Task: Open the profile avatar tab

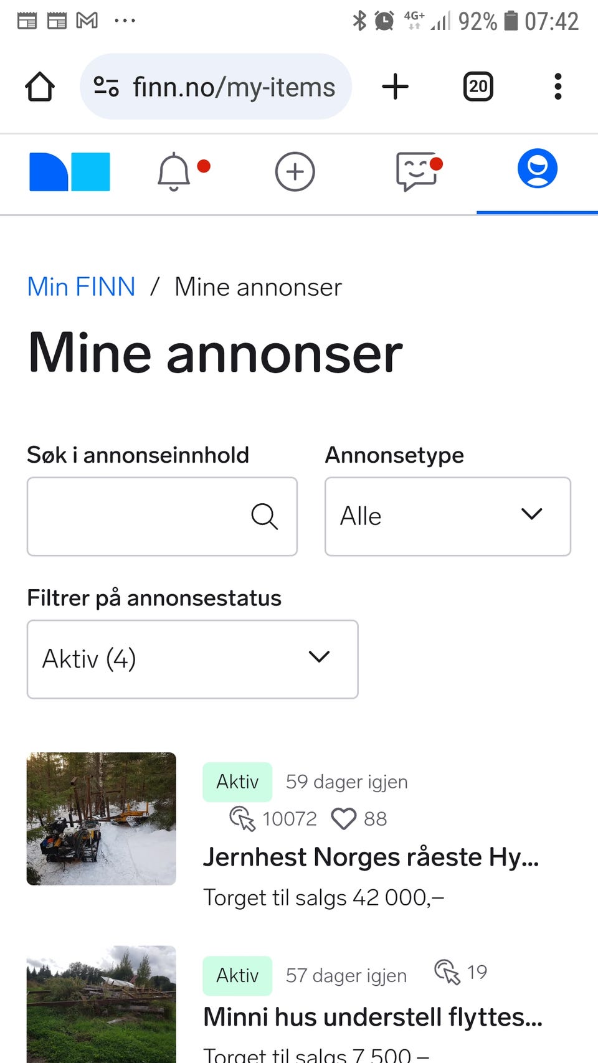Action: 537,168
